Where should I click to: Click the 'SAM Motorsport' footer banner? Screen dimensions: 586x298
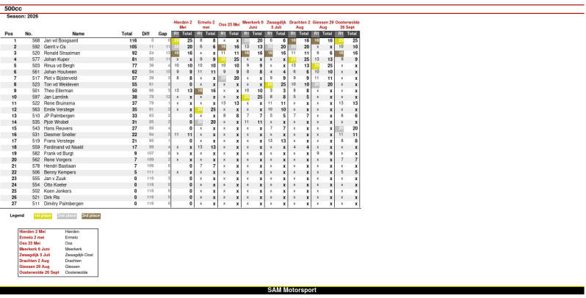click(x=292, y=290)
